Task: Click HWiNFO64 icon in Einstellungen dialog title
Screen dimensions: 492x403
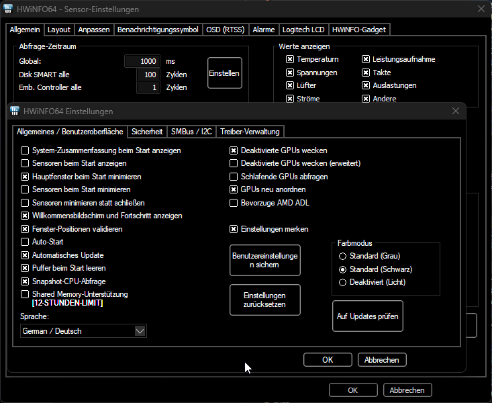Action: point(15,111)
